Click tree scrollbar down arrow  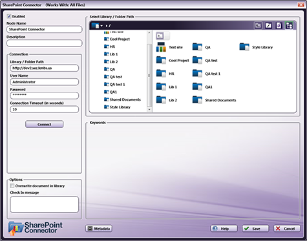click(x=149, y=109)
